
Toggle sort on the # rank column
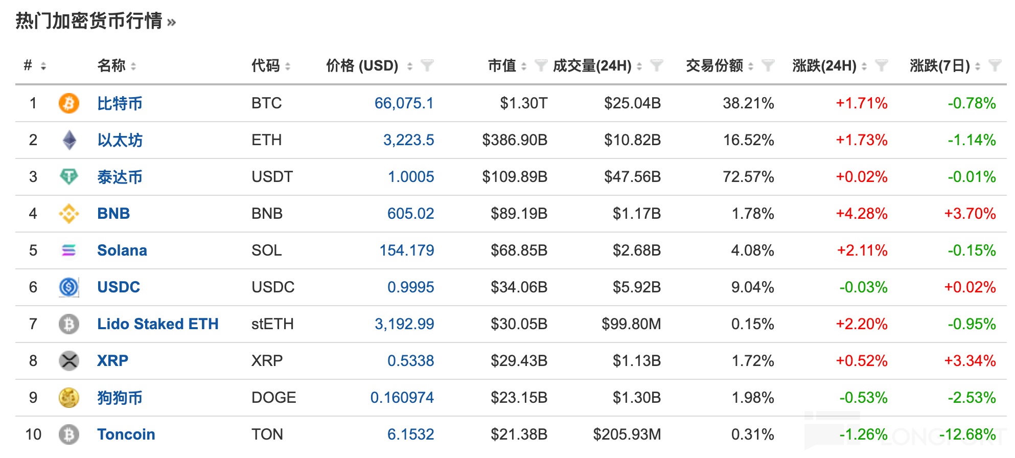click(43, 66)
